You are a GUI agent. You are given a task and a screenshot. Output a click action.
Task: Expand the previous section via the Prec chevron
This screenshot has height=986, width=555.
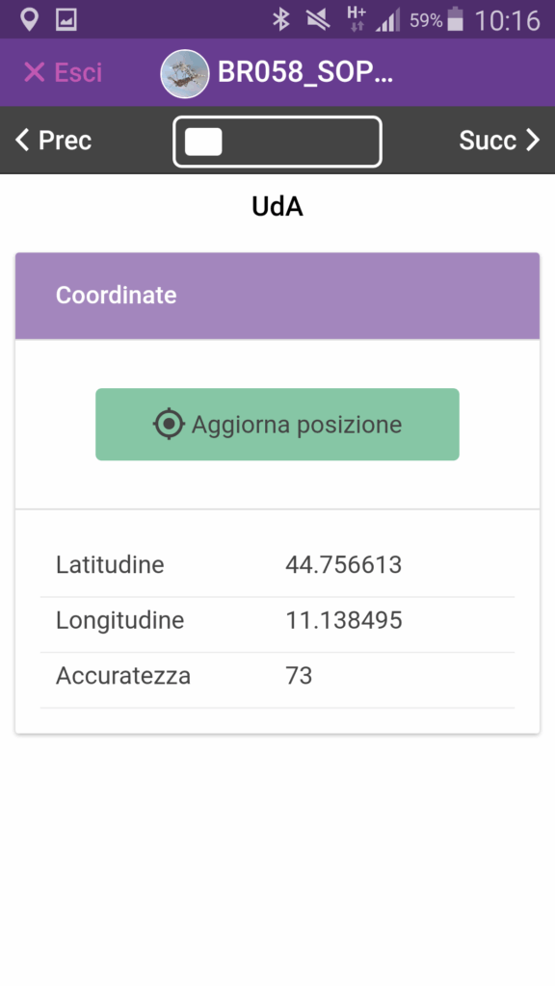pos(21,141)
